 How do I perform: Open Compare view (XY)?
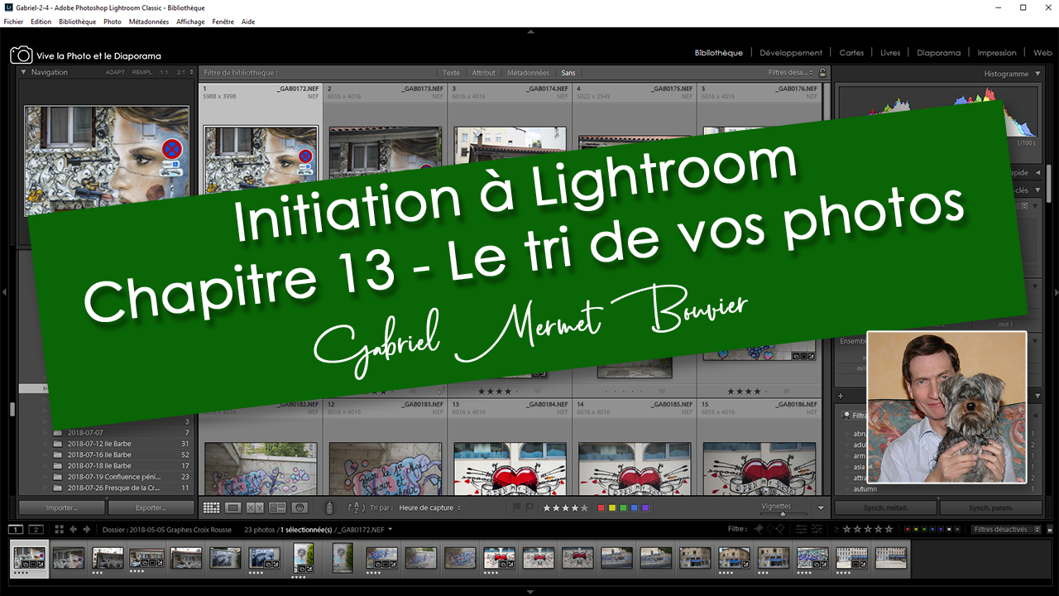(255, 507)
